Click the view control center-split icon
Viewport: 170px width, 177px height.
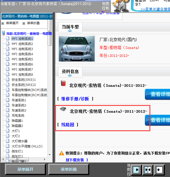(148, 170)
